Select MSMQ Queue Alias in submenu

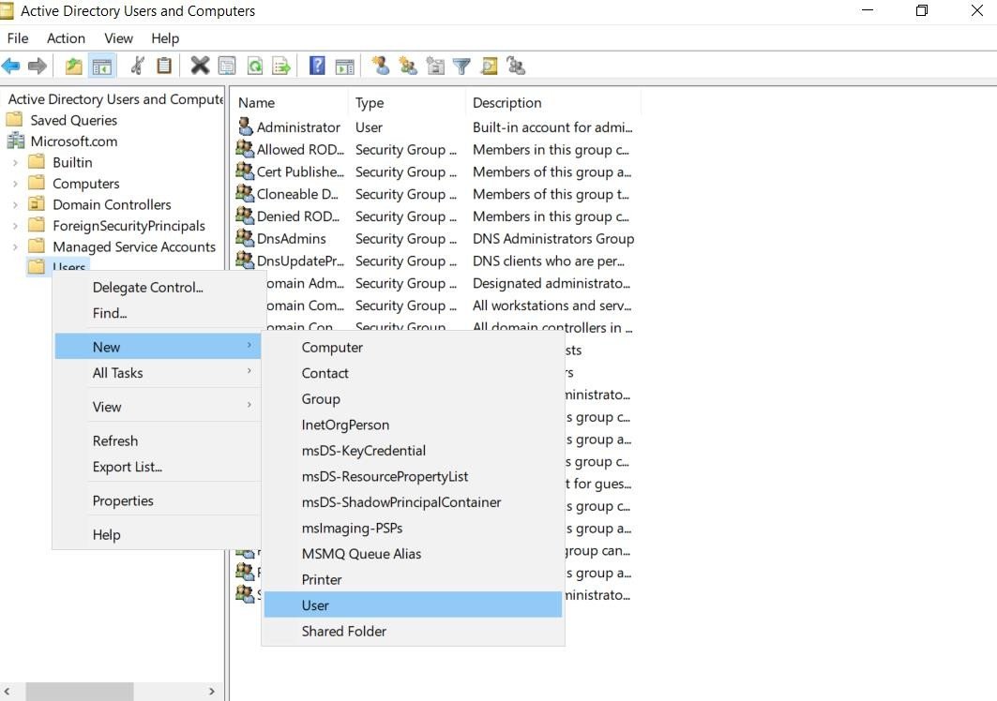413,554
